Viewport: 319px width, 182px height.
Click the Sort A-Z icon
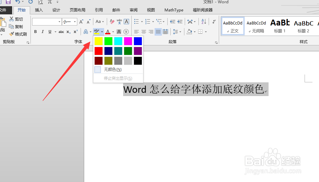point(204,21)
